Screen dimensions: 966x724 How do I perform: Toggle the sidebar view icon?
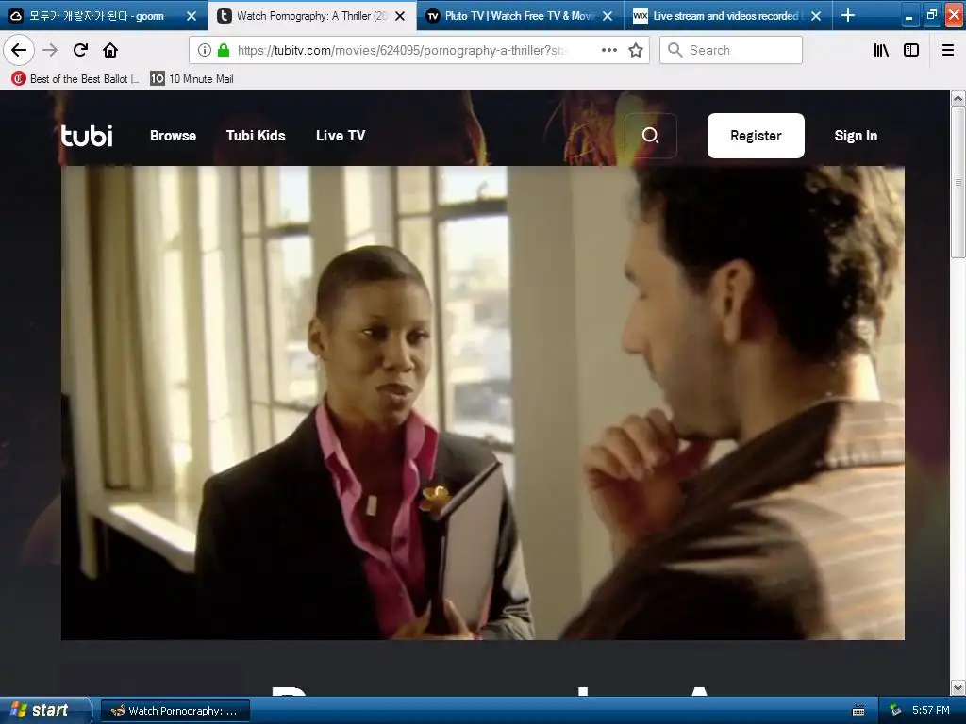(911, 50)
